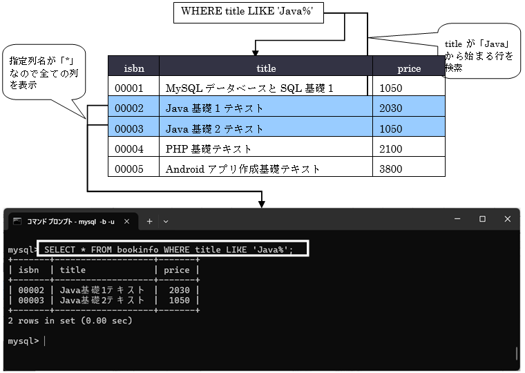This screenshot has height=373, width=525.
Task: Click the WHERE title LIKE 'Java%' box
Action: (248, 12)
